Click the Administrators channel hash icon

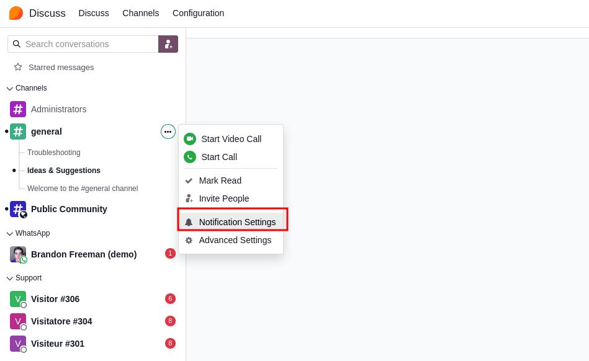tap(18, 109)
